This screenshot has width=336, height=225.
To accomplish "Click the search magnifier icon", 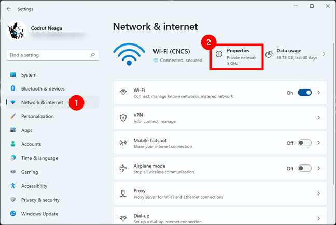I will click(x=93, y=55).
